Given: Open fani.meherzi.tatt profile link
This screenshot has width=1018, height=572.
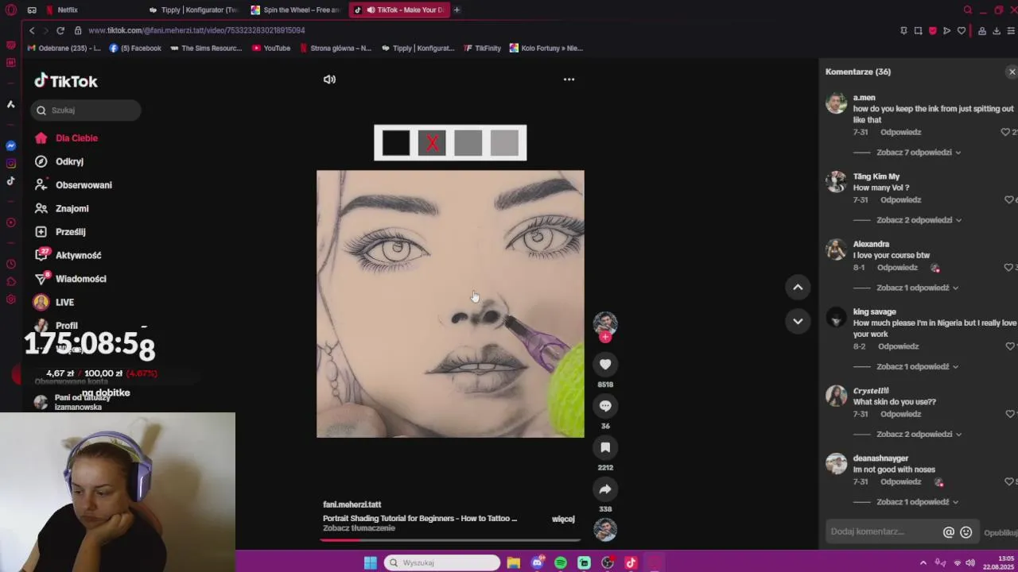Looking at the screenshot, I should (x=352, y=504).
